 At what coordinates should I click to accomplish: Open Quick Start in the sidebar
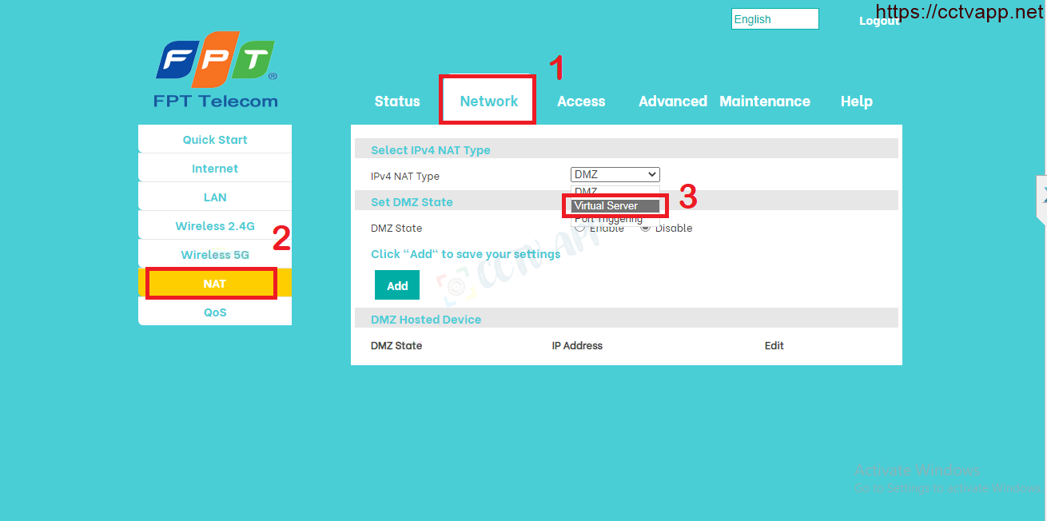(215, 140)
